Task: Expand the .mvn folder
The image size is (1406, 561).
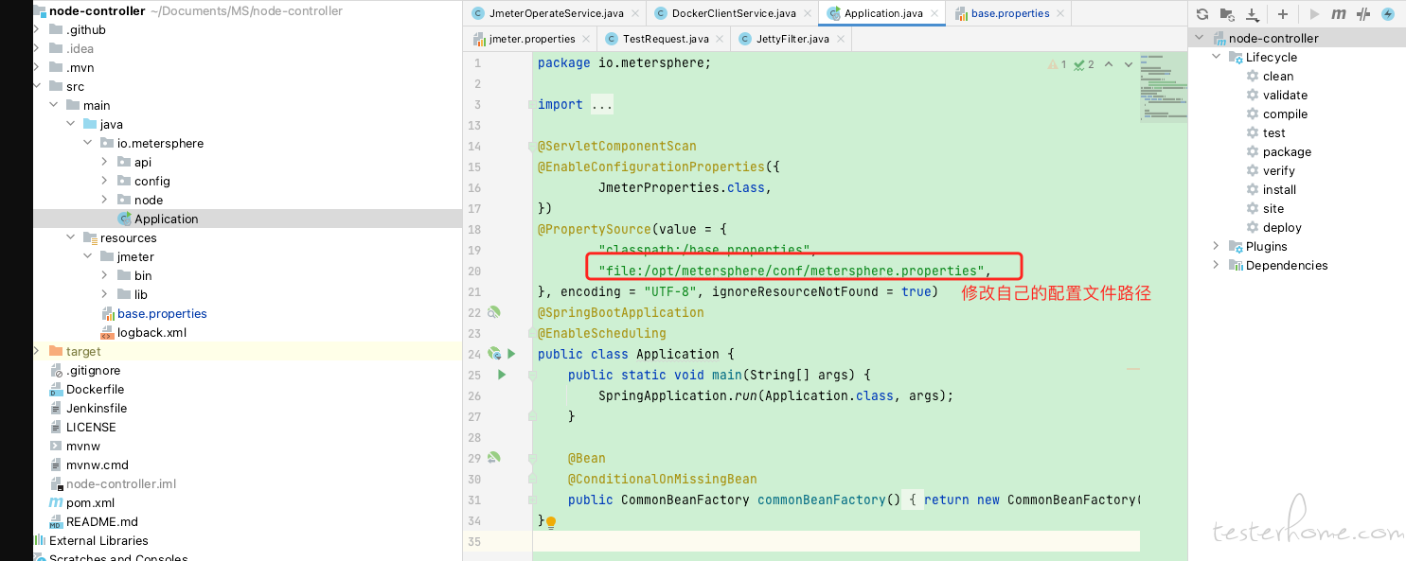Action: [x=36, y=67]
